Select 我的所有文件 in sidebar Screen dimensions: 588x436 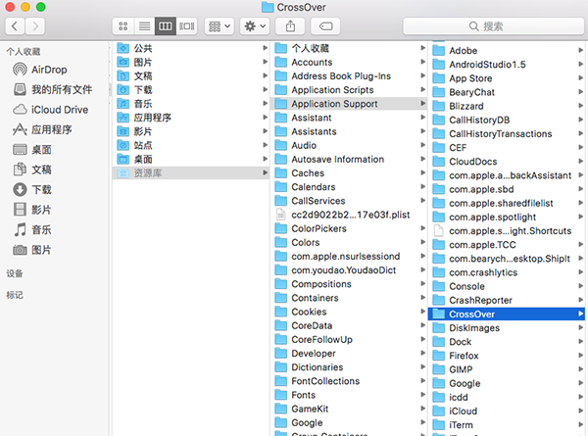[x=59, y=89]
